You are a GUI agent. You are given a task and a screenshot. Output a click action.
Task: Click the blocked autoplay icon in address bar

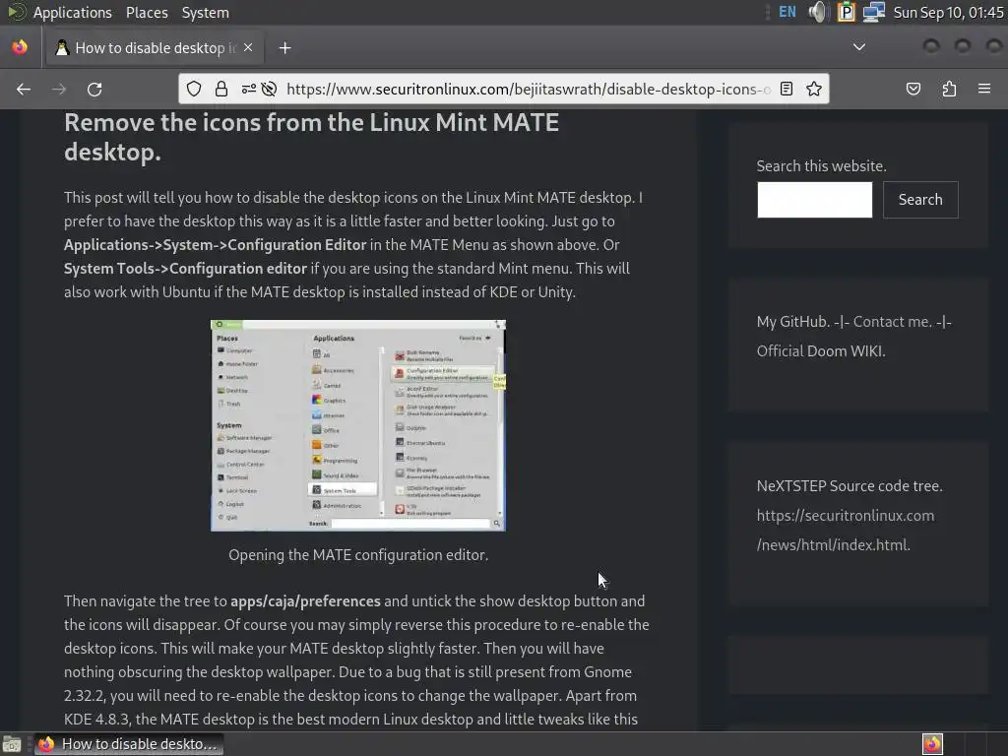point(270,89)
